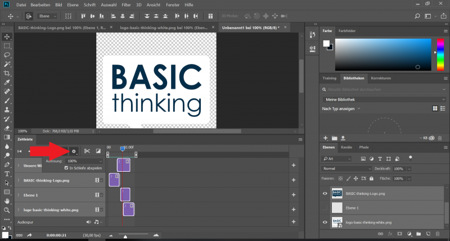Viewport: 450px width, 241px height.
Task: Create a new group folder in Ebenen panel
Action: (x=418, y=234)
